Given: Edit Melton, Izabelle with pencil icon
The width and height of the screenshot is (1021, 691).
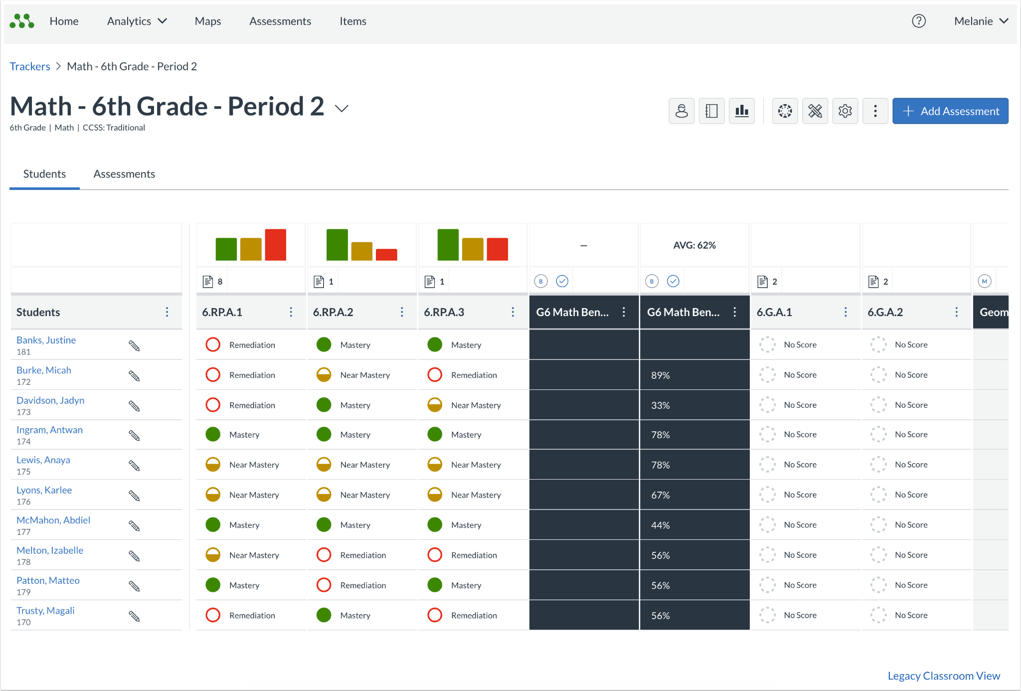Looking at the screenshot, I should click(134, 556).
